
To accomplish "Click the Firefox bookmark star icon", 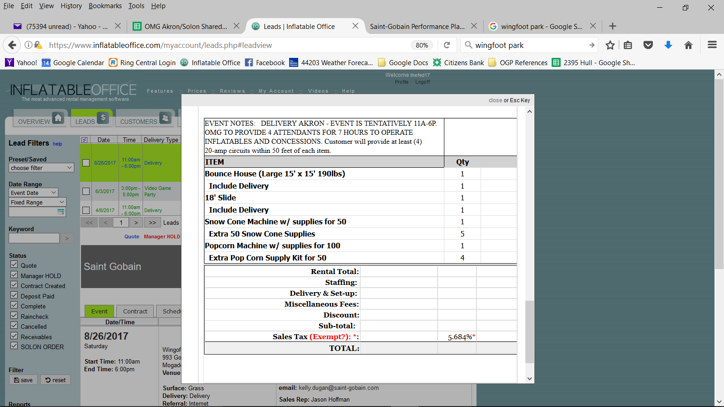I will 610,45.
